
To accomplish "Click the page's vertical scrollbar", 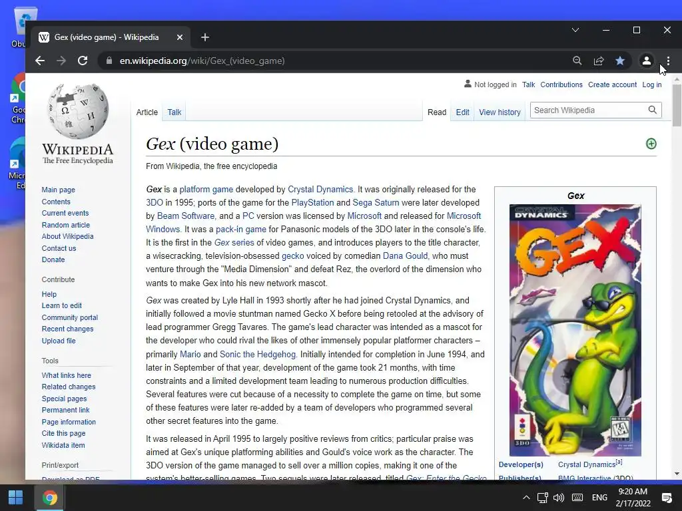I will [677, 104].
